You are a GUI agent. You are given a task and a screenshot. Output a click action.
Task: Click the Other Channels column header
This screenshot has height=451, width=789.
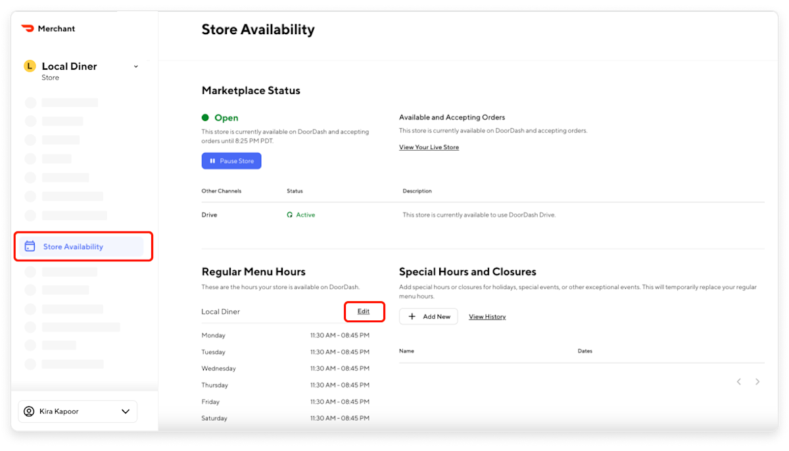pos(222,191)
